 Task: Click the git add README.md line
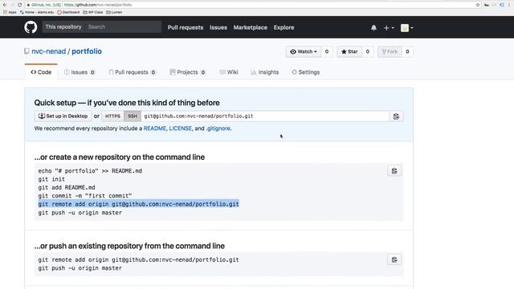coord(67,187)
